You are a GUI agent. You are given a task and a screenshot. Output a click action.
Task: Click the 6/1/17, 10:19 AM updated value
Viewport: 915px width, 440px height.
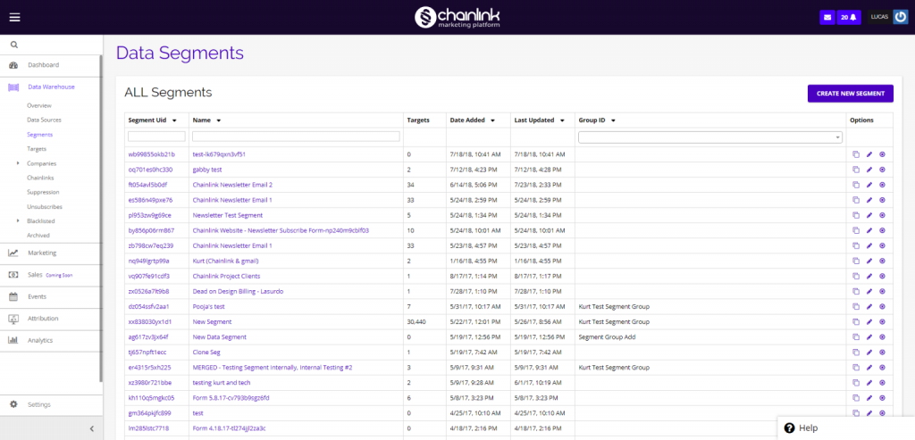click(x=537, y=383)
